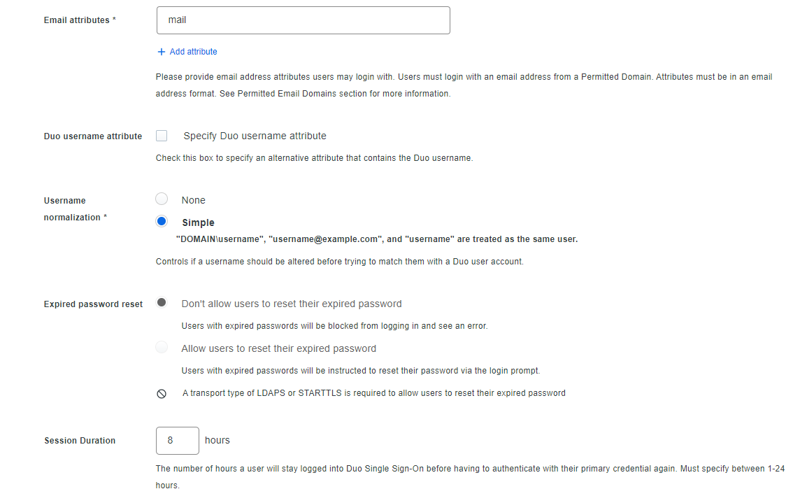Select the None username normalization radio button
This screenshot has height=496, width=807.
(162, 199)
